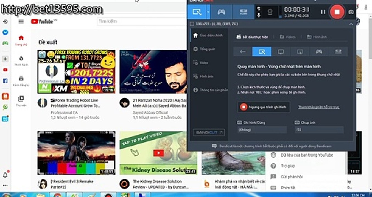The width and height of the screenshot is (372, 197).
Task: Open the YouTube hamburger guide menu
Action: point(21,21)
